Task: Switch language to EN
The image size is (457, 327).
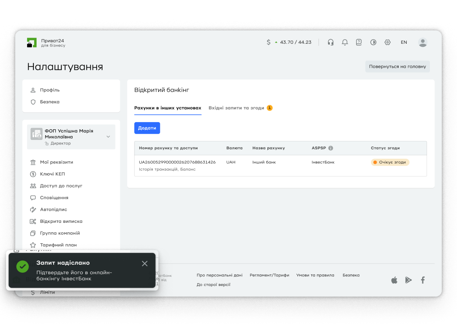Action: (x=404, y=42)
